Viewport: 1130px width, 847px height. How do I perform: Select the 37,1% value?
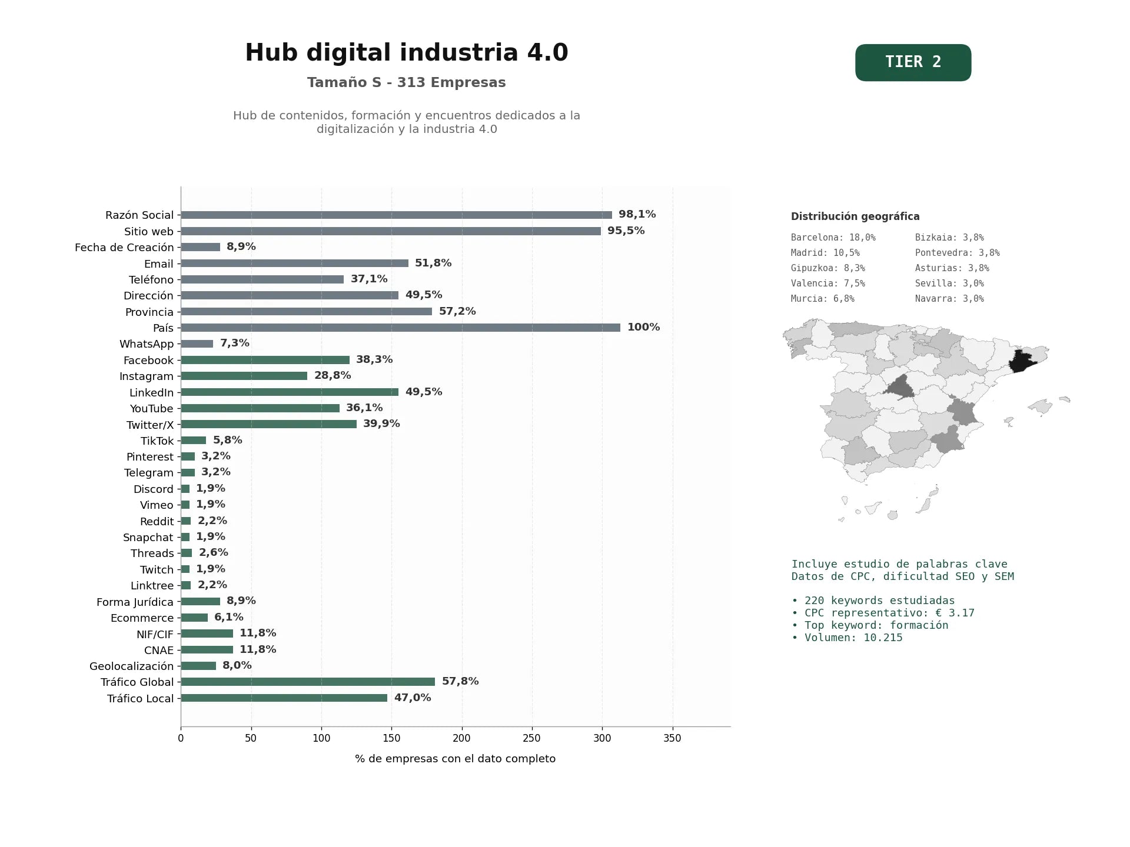coord(369,279)
